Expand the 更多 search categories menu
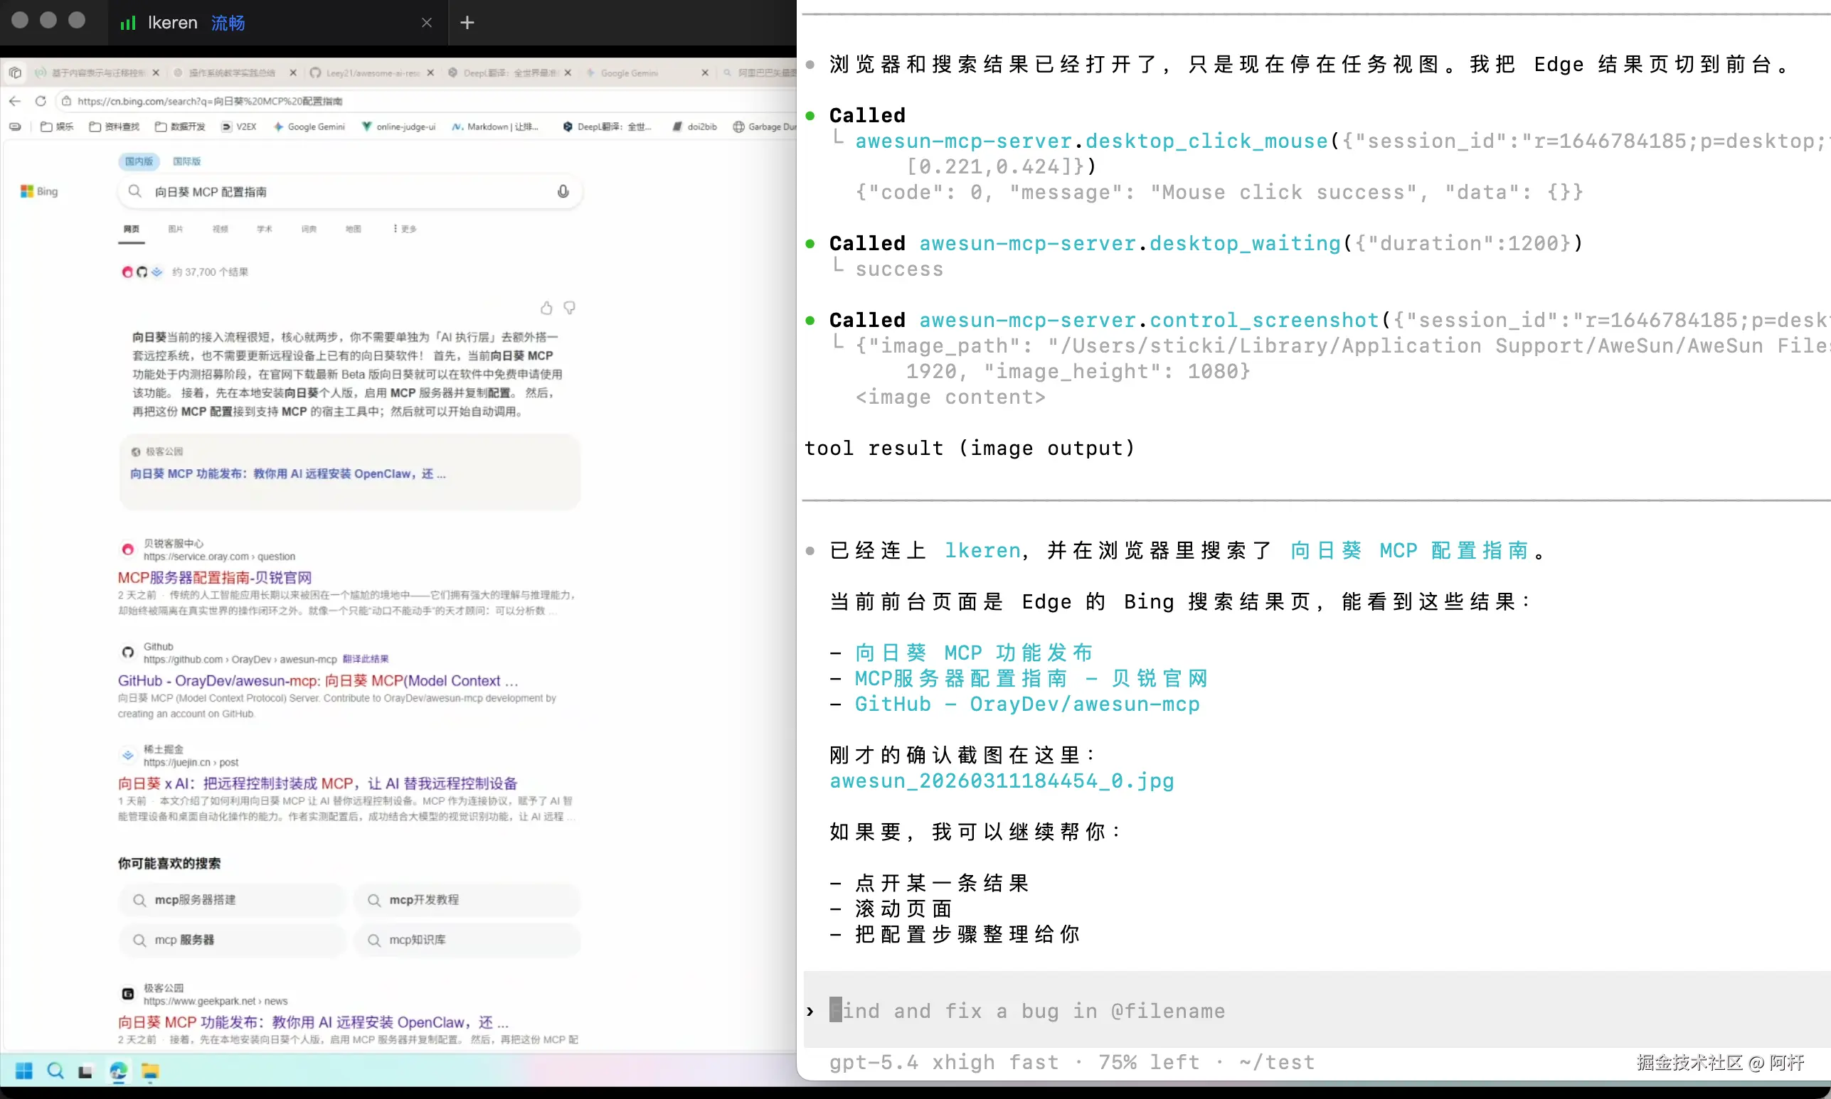Image resolution: width=1831 pixels, height=1099 pixels. tap(405, 229)
